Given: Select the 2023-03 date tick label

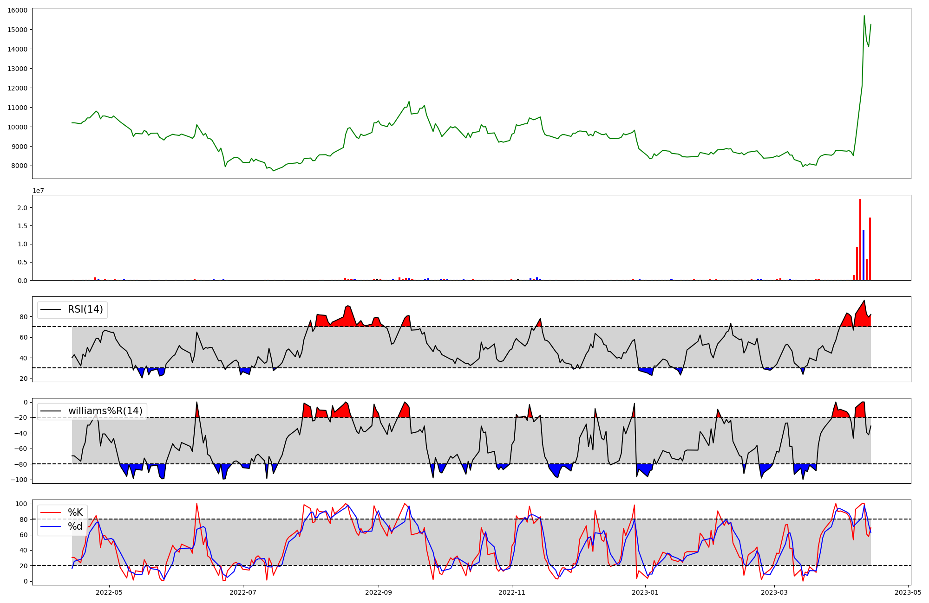Looking at the screenshot, I should coord(774,592).
